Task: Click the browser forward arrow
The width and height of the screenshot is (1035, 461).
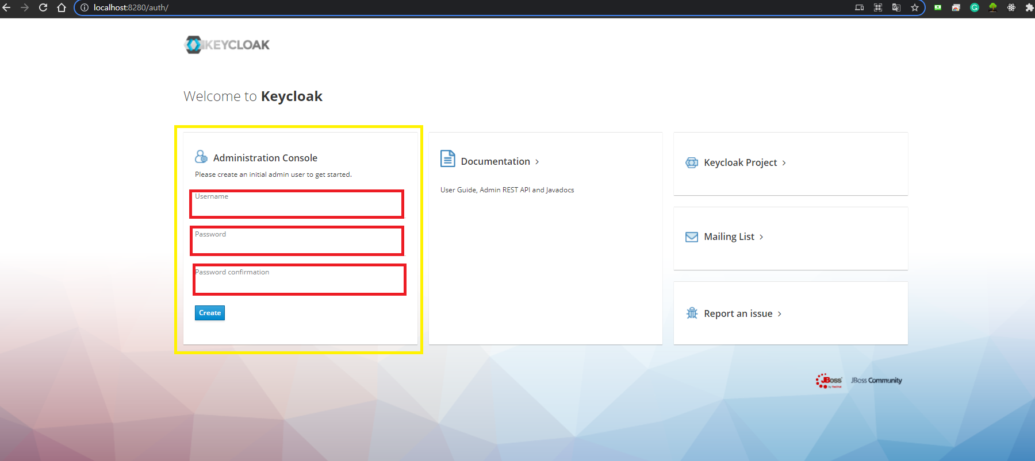Action: coord(25,7)
